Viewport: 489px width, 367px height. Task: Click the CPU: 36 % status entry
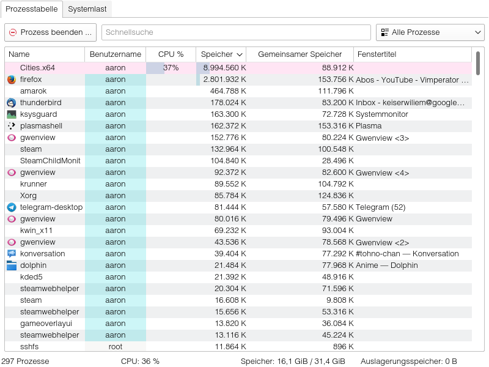(140, 361)
